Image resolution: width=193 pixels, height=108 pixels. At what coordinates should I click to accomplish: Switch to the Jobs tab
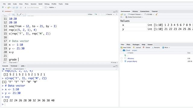[23, 66]
